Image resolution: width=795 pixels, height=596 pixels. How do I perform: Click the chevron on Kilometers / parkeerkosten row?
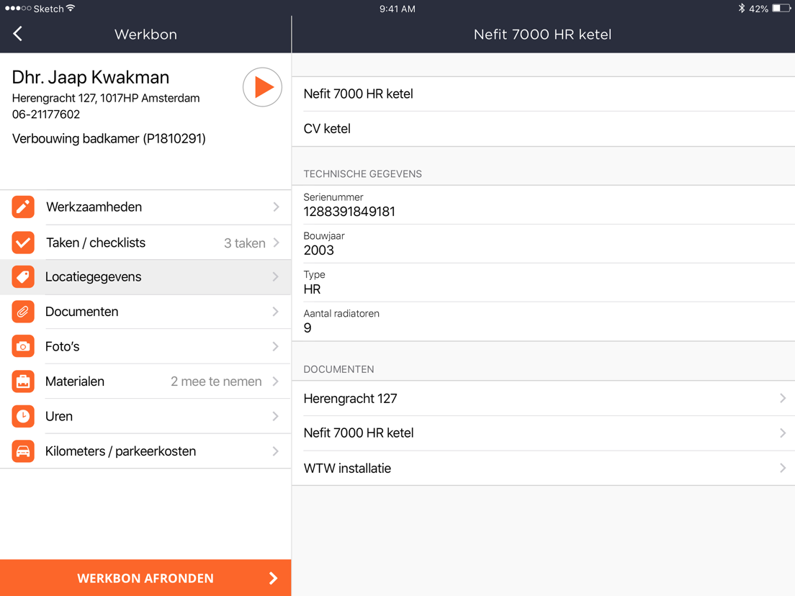point(276,451)
